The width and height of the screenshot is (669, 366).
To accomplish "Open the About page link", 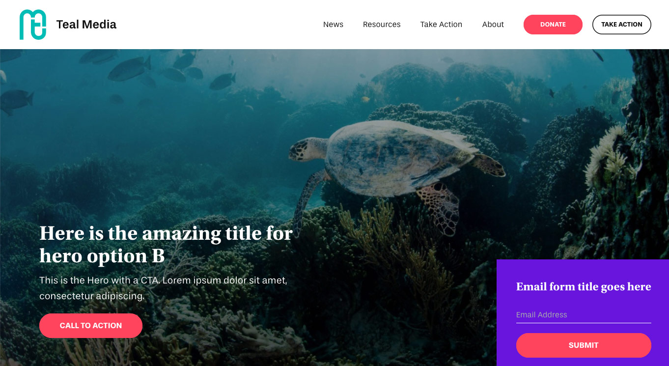I will click(493, 25).
